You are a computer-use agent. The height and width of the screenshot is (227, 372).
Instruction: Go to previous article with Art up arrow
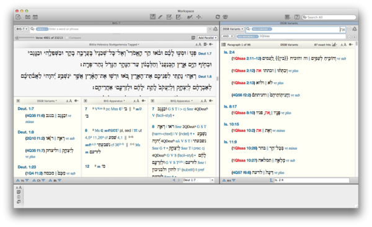(x=224, y=181)
